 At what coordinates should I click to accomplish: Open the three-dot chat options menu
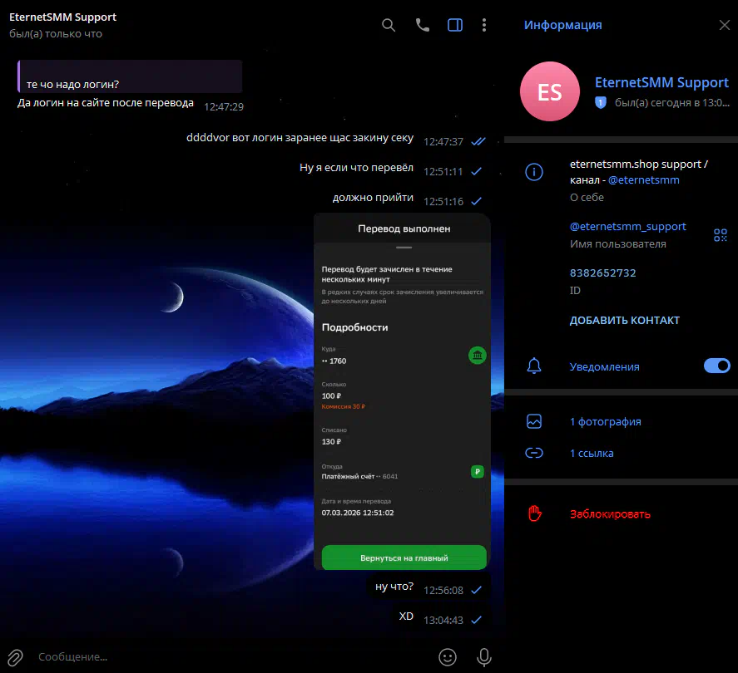click(x=484, y=25)
